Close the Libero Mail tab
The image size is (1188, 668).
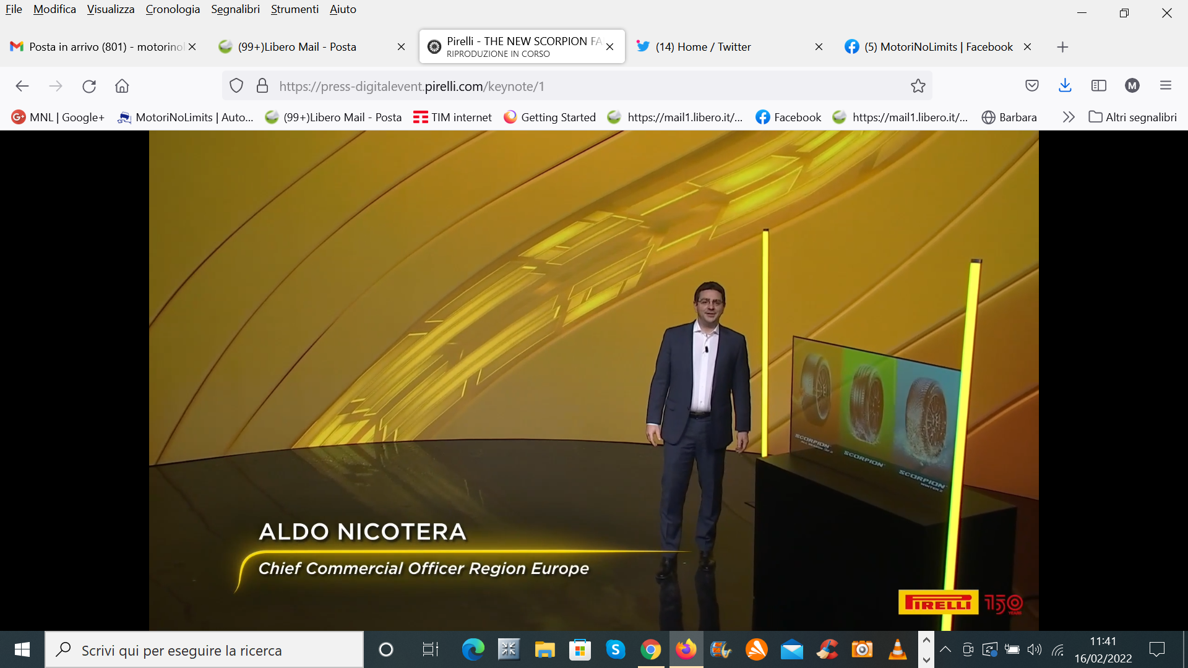tap(401, 47)
